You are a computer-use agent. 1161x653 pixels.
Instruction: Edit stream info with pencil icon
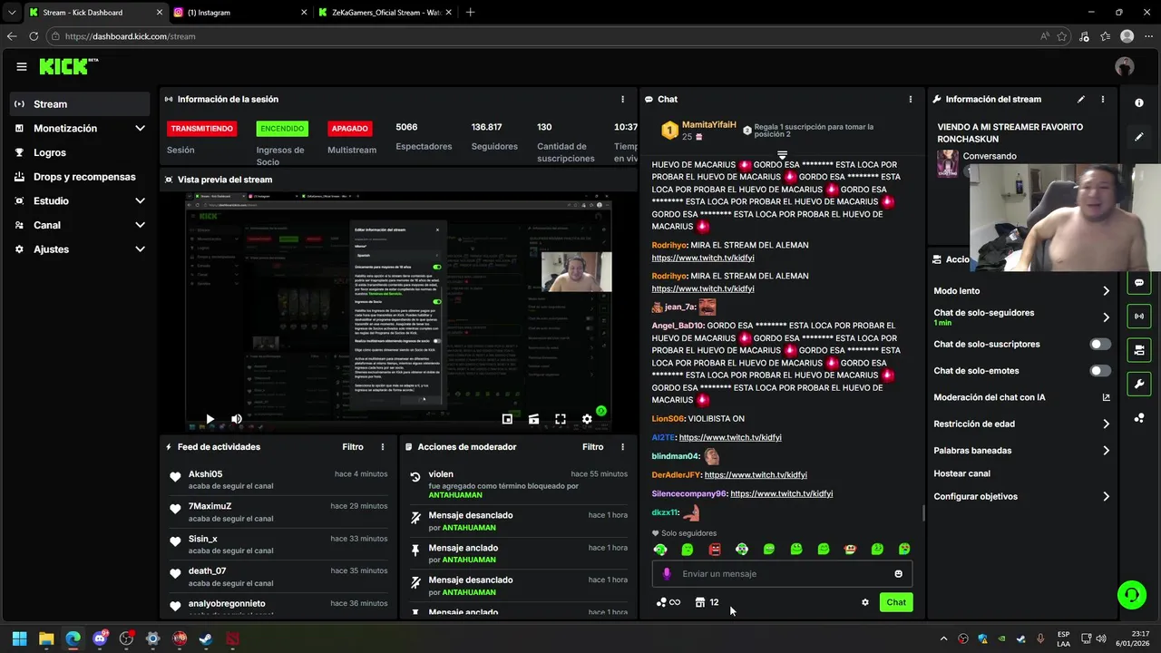tap(1081, 99)
